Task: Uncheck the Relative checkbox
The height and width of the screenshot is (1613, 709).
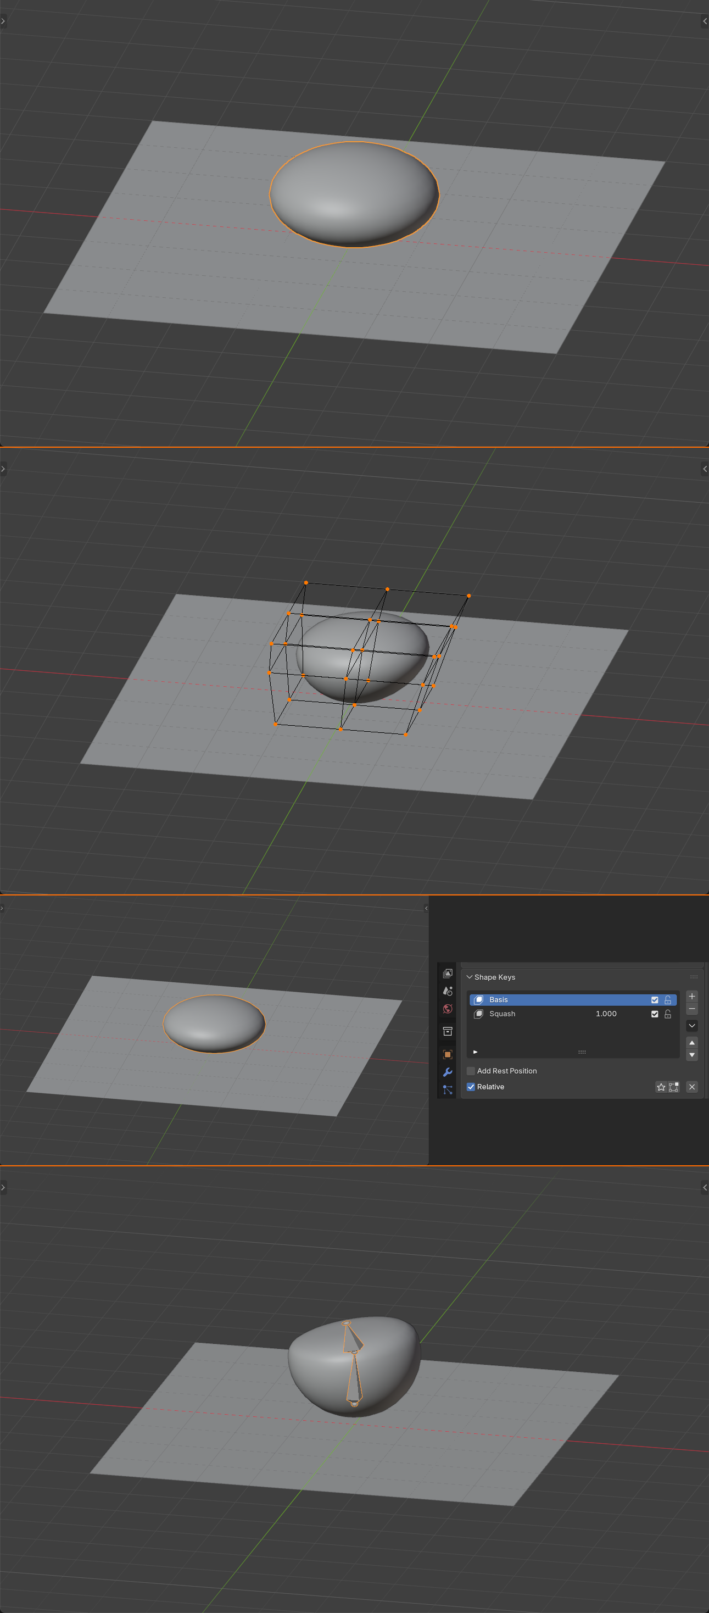Action: point(471,1087)
